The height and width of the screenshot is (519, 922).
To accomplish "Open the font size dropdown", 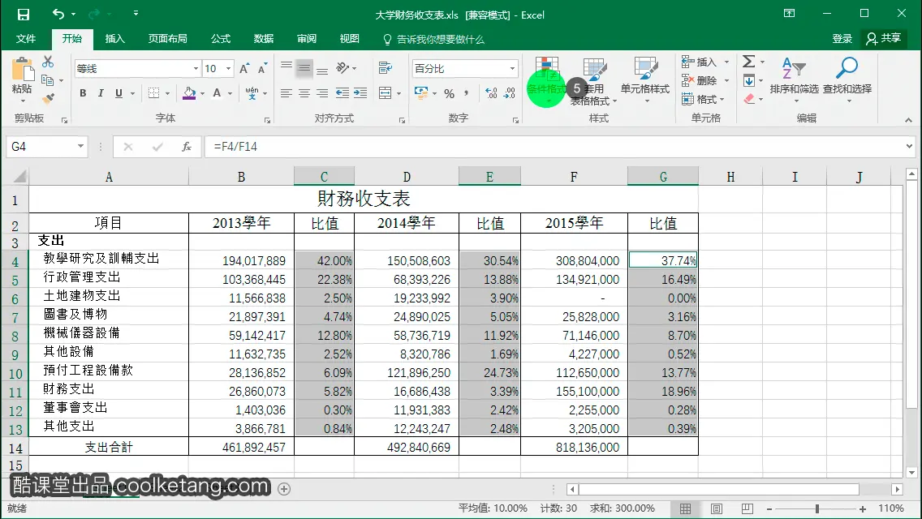I will pyautogui.click(x=229, y=69).
